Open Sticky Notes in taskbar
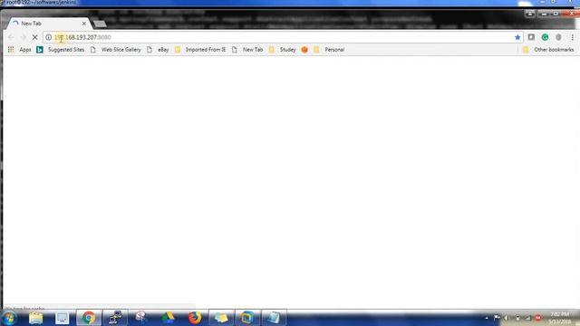580x326 pixels. [x=221, y=318]
